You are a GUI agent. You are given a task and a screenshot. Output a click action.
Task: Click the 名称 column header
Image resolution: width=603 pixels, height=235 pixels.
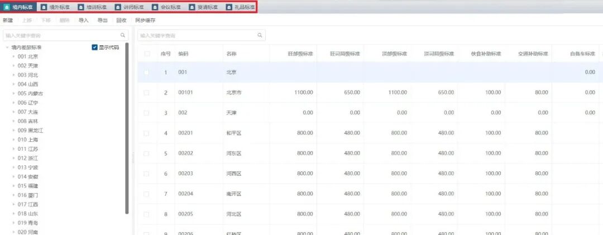point(232,54)
